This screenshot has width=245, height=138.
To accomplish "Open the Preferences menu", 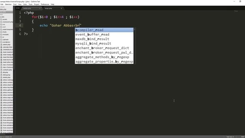I will pyautogui.click(x=45, y=4).
